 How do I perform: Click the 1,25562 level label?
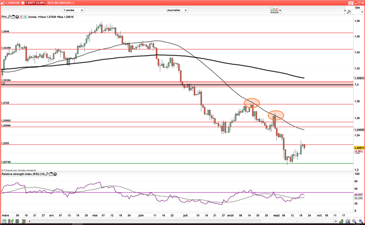tap(6, 121)
